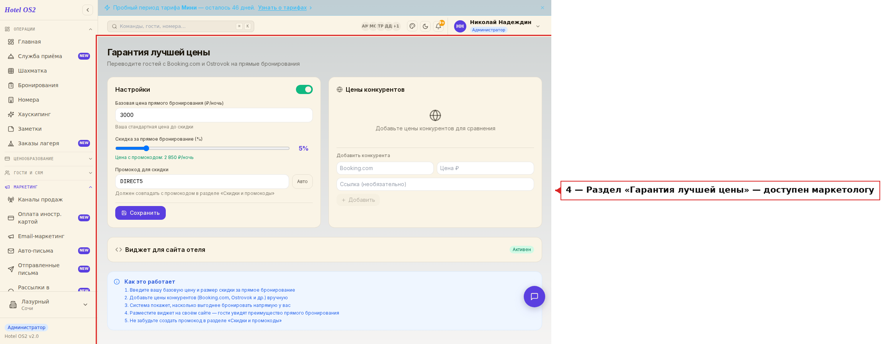Open the chat support bubble

(x=534, y=297)
